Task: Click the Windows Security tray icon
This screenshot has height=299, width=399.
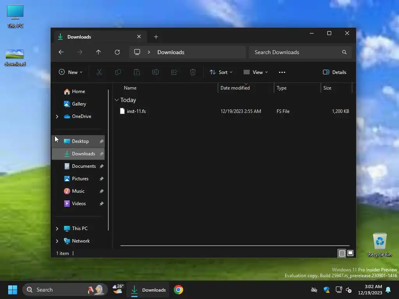Action: click(327, 290)
